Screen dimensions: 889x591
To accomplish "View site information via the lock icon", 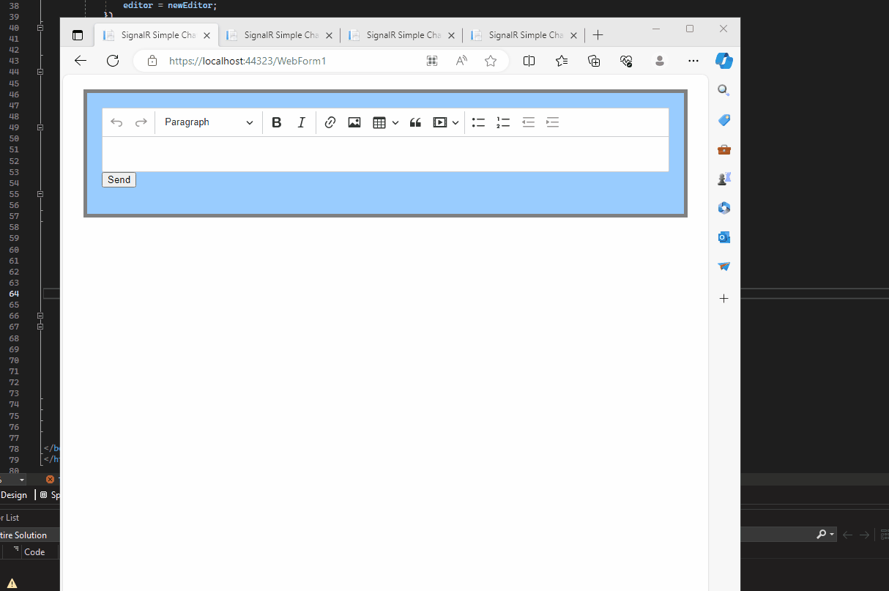I will [152, 61].
